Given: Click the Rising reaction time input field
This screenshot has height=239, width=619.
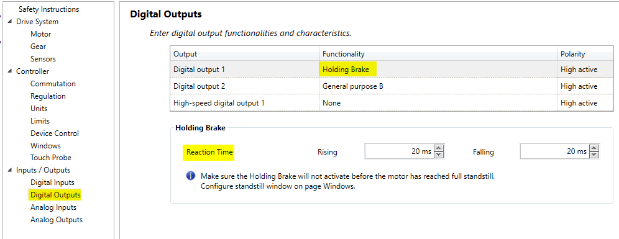Looking at the screenshot, I should (x=399, y=151).
